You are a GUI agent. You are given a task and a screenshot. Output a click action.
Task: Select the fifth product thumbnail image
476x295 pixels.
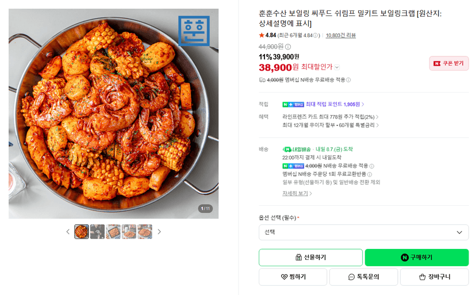145,232
